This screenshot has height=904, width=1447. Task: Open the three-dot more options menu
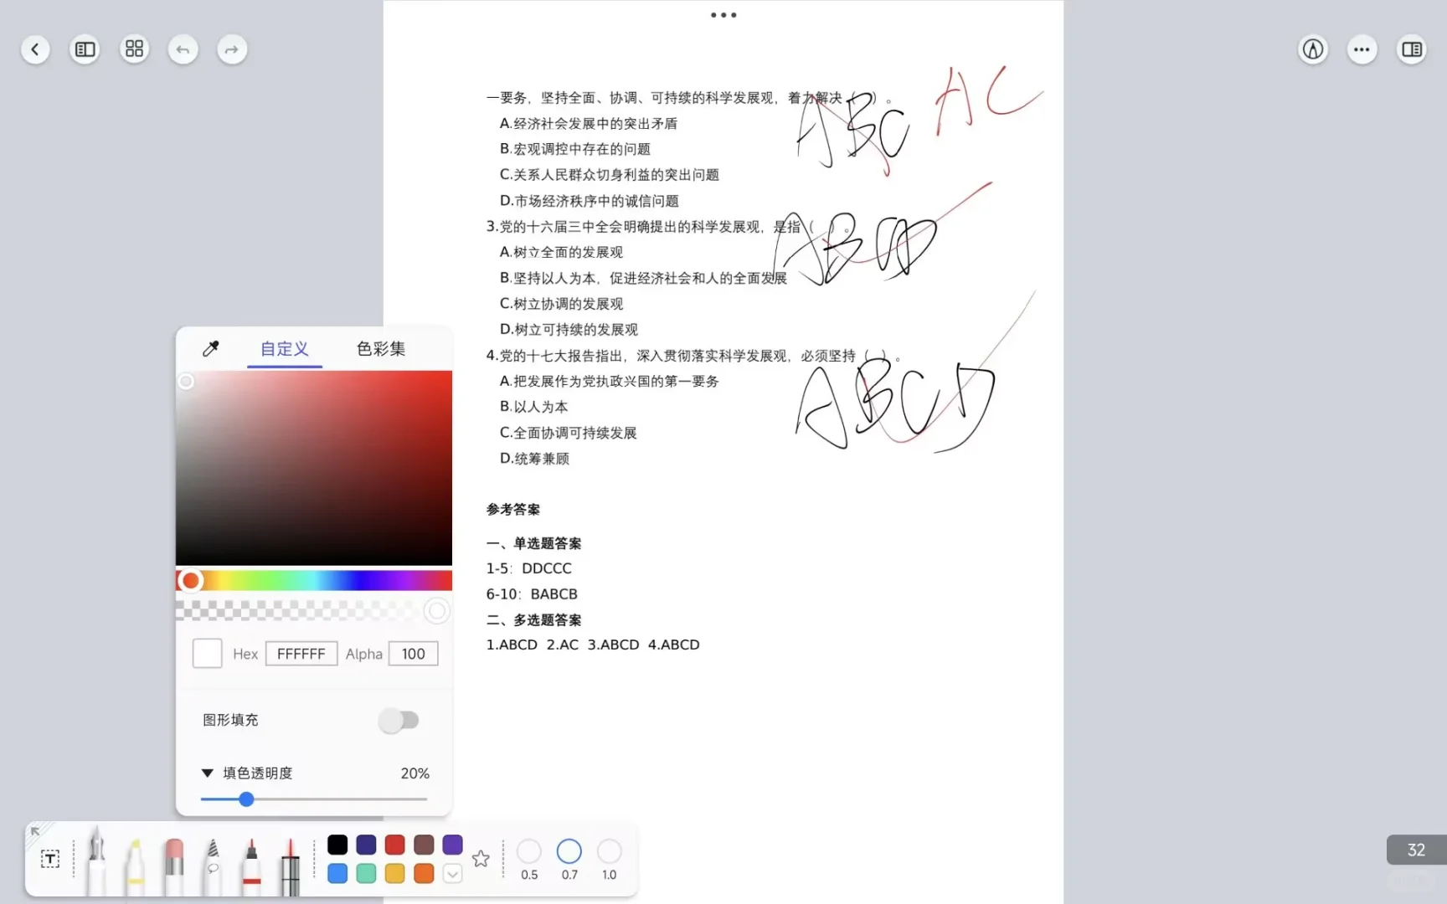click(x=1361, y=49)
